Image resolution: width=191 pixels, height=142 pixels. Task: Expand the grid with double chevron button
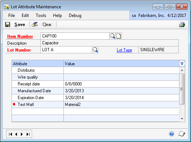(x=182, y=63)
